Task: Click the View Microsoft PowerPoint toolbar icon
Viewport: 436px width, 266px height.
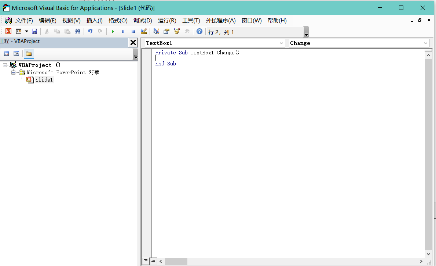Action: click(x=8, y=32)
